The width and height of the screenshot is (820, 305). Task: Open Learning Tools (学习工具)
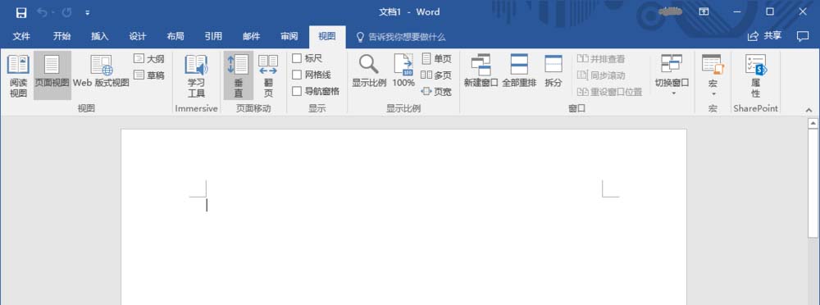coord(196,76)
